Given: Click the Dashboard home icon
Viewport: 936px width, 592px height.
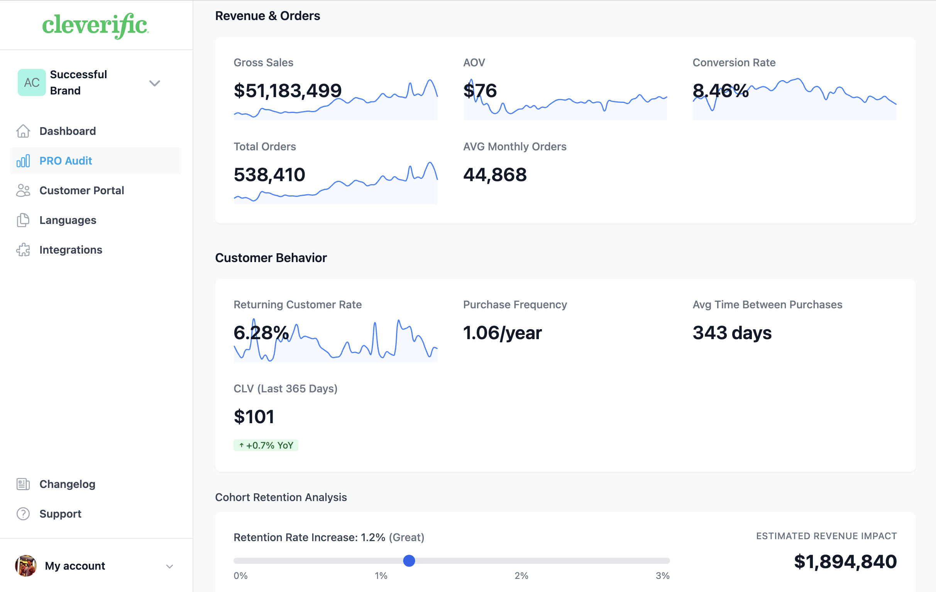Looking at the screenshot, I should point(23,131).
